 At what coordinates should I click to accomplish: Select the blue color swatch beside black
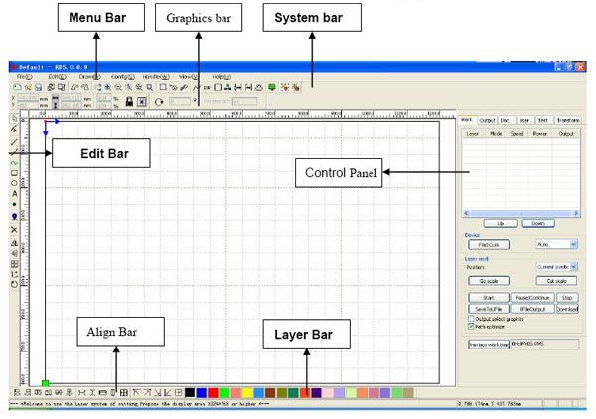[202, 393]
